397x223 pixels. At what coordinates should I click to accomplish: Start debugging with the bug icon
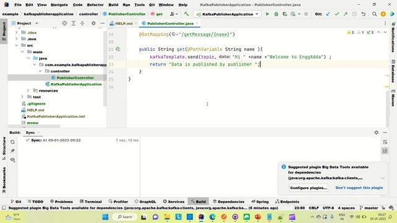point(276,14)
